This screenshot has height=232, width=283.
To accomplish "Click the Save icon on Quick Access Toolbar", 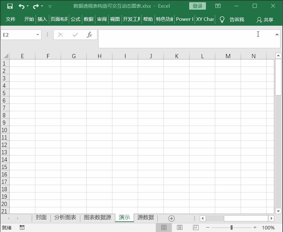I will pyautogui.click(x=11, y=6).
